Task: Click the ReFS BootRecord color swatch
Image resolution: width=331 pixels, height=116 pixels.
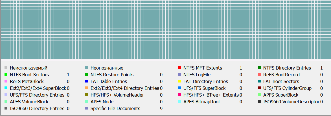Action: click(x=259, y=75)
